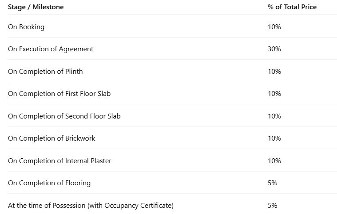Select the "At the time of Possession" row
337x214 pixels.
pos(91,206)
